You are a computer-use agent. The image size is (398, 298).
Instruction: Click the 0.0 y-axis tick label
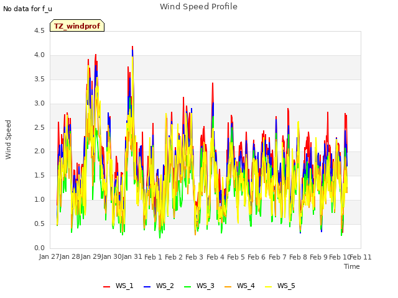click(39, 248)
